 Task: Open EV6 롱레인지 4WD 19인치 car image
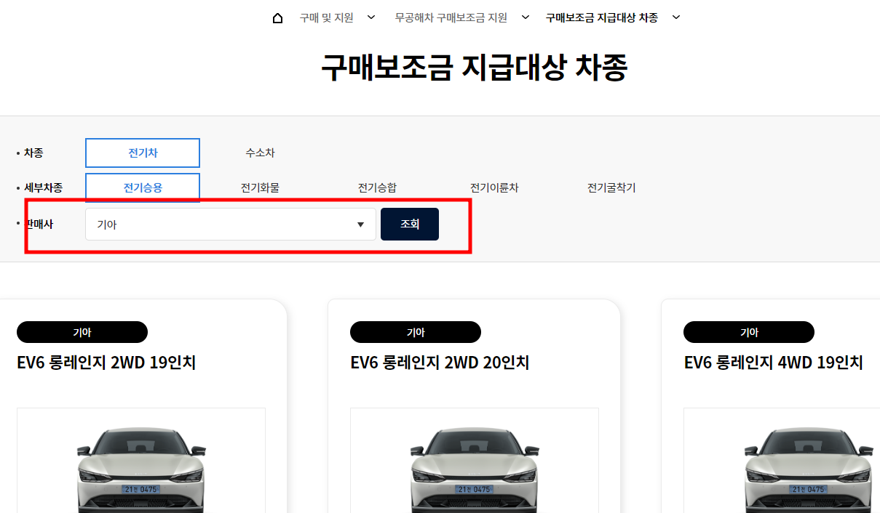pos(782,461)
